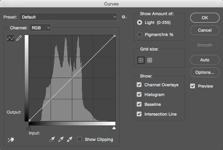Toggle the Preview checkbox
Viewport: 223px width, 150px height.
[193, 86]
